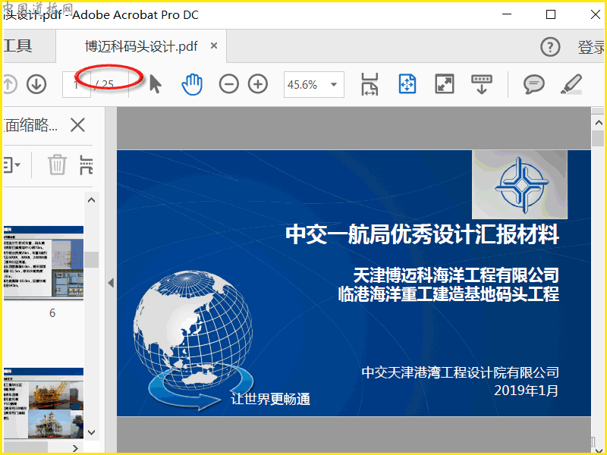The image size is (607, 455).
Task: Open the 45.6% zoom level dropdown
Action: (314, 84)
